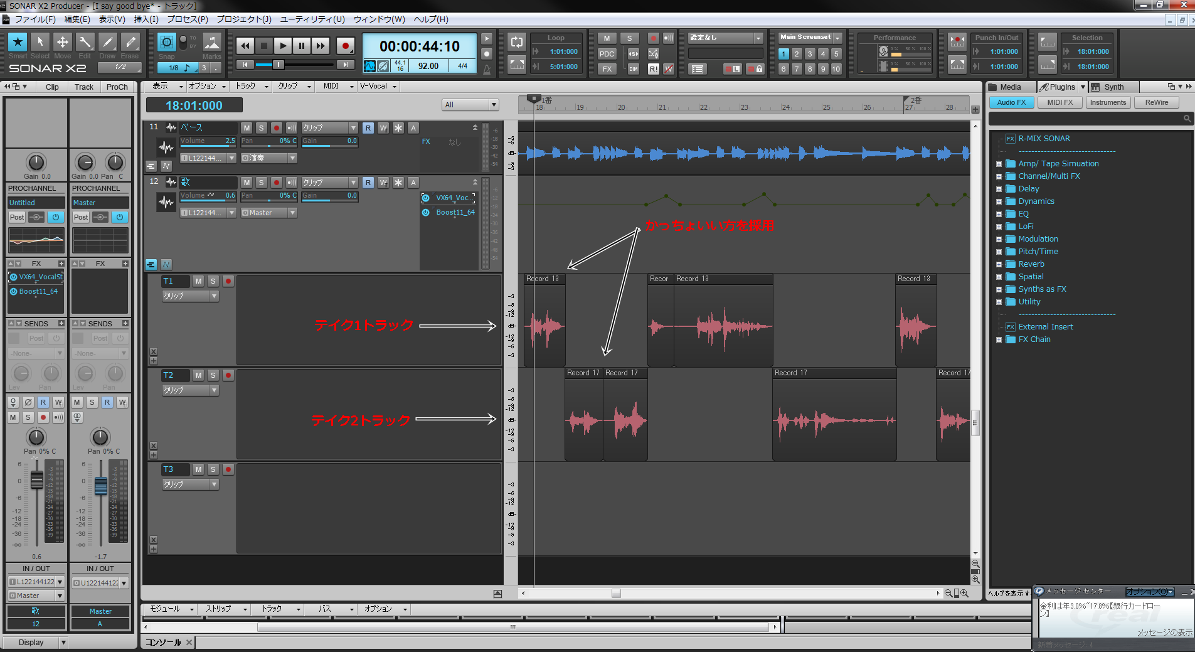Open the ファイル(F) menu

35,19
